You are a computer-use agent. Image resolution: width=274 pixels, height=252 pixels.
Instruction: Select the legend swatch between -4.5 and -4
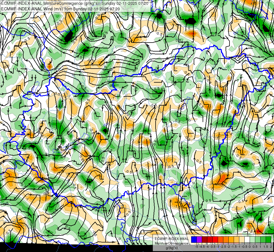pos(205,240)
